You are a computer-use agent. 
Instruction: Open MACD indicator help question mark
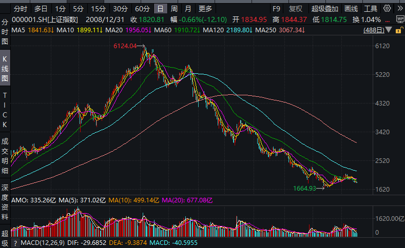(x=15, y=243)
